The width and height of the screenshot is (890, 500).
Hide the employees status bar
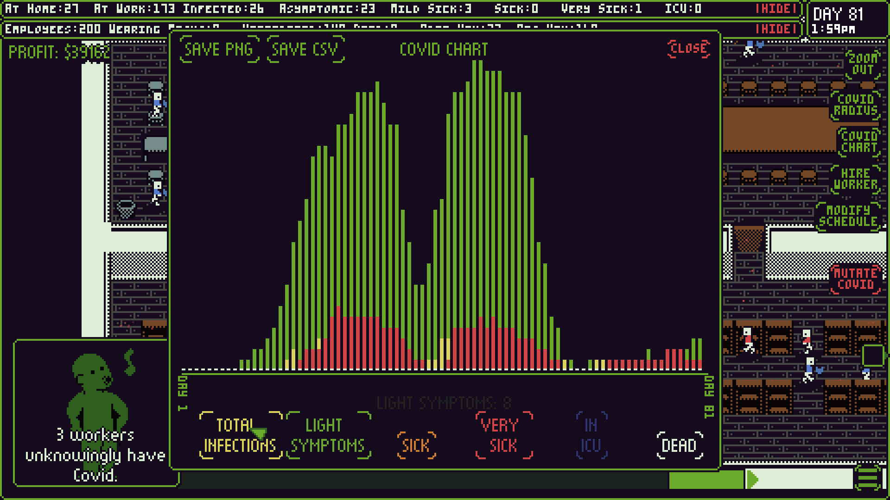776,28
